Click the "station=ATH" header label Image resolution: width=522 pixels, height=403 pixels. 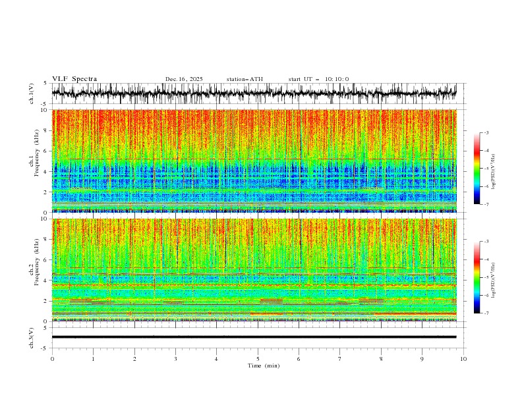245,79
